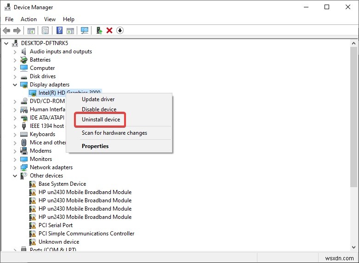Click the Back arrow toolbar icon
The image size is (359, 263).
[6, 30]
